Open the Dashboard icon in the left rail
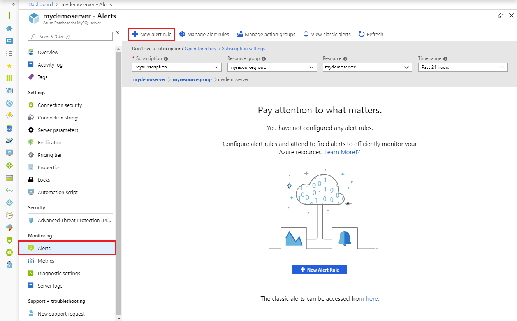517x321 pixels. tap(9, 41)
